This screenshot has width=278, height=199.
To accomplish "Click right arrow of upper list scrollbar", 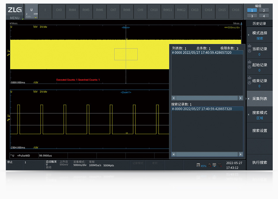I will pos(241,98).
